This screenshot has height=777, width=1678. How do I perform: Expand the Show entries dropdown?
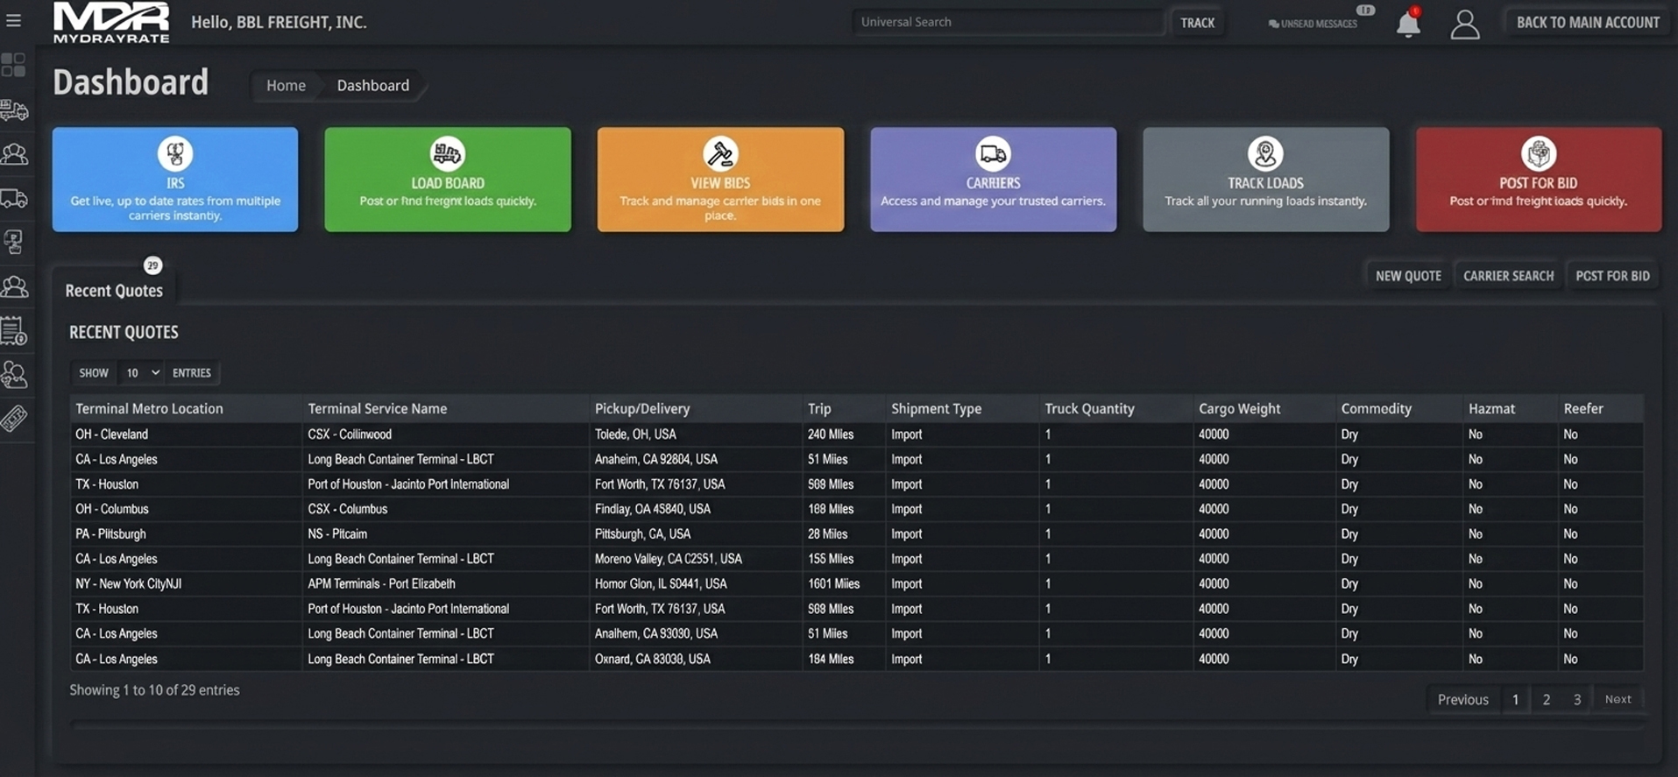coord(141,373)
